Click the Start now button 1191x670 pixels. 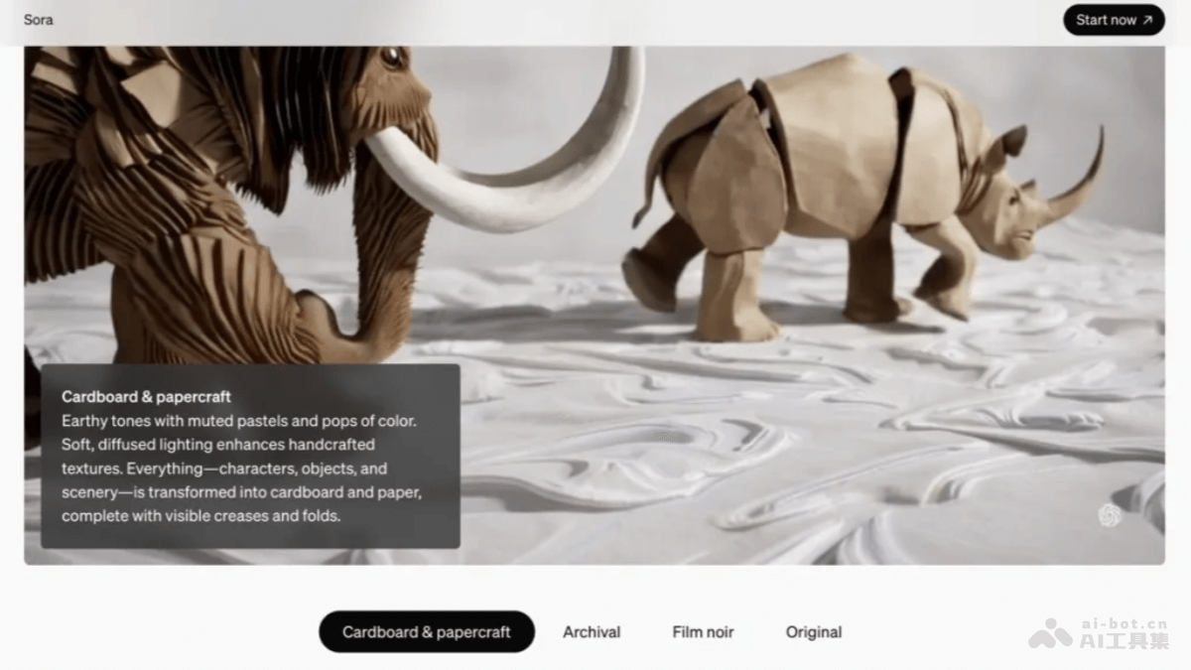(1114, 20)
